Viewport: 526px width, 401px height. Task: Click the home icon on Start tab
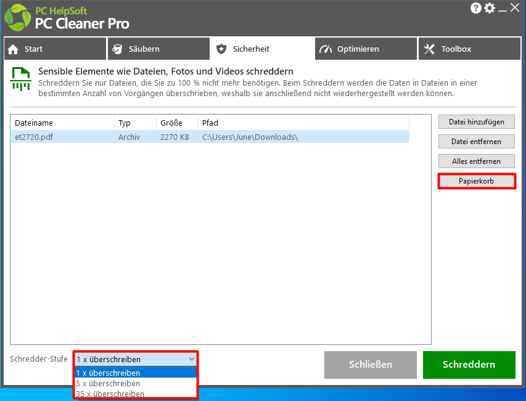tap(13, 49)
